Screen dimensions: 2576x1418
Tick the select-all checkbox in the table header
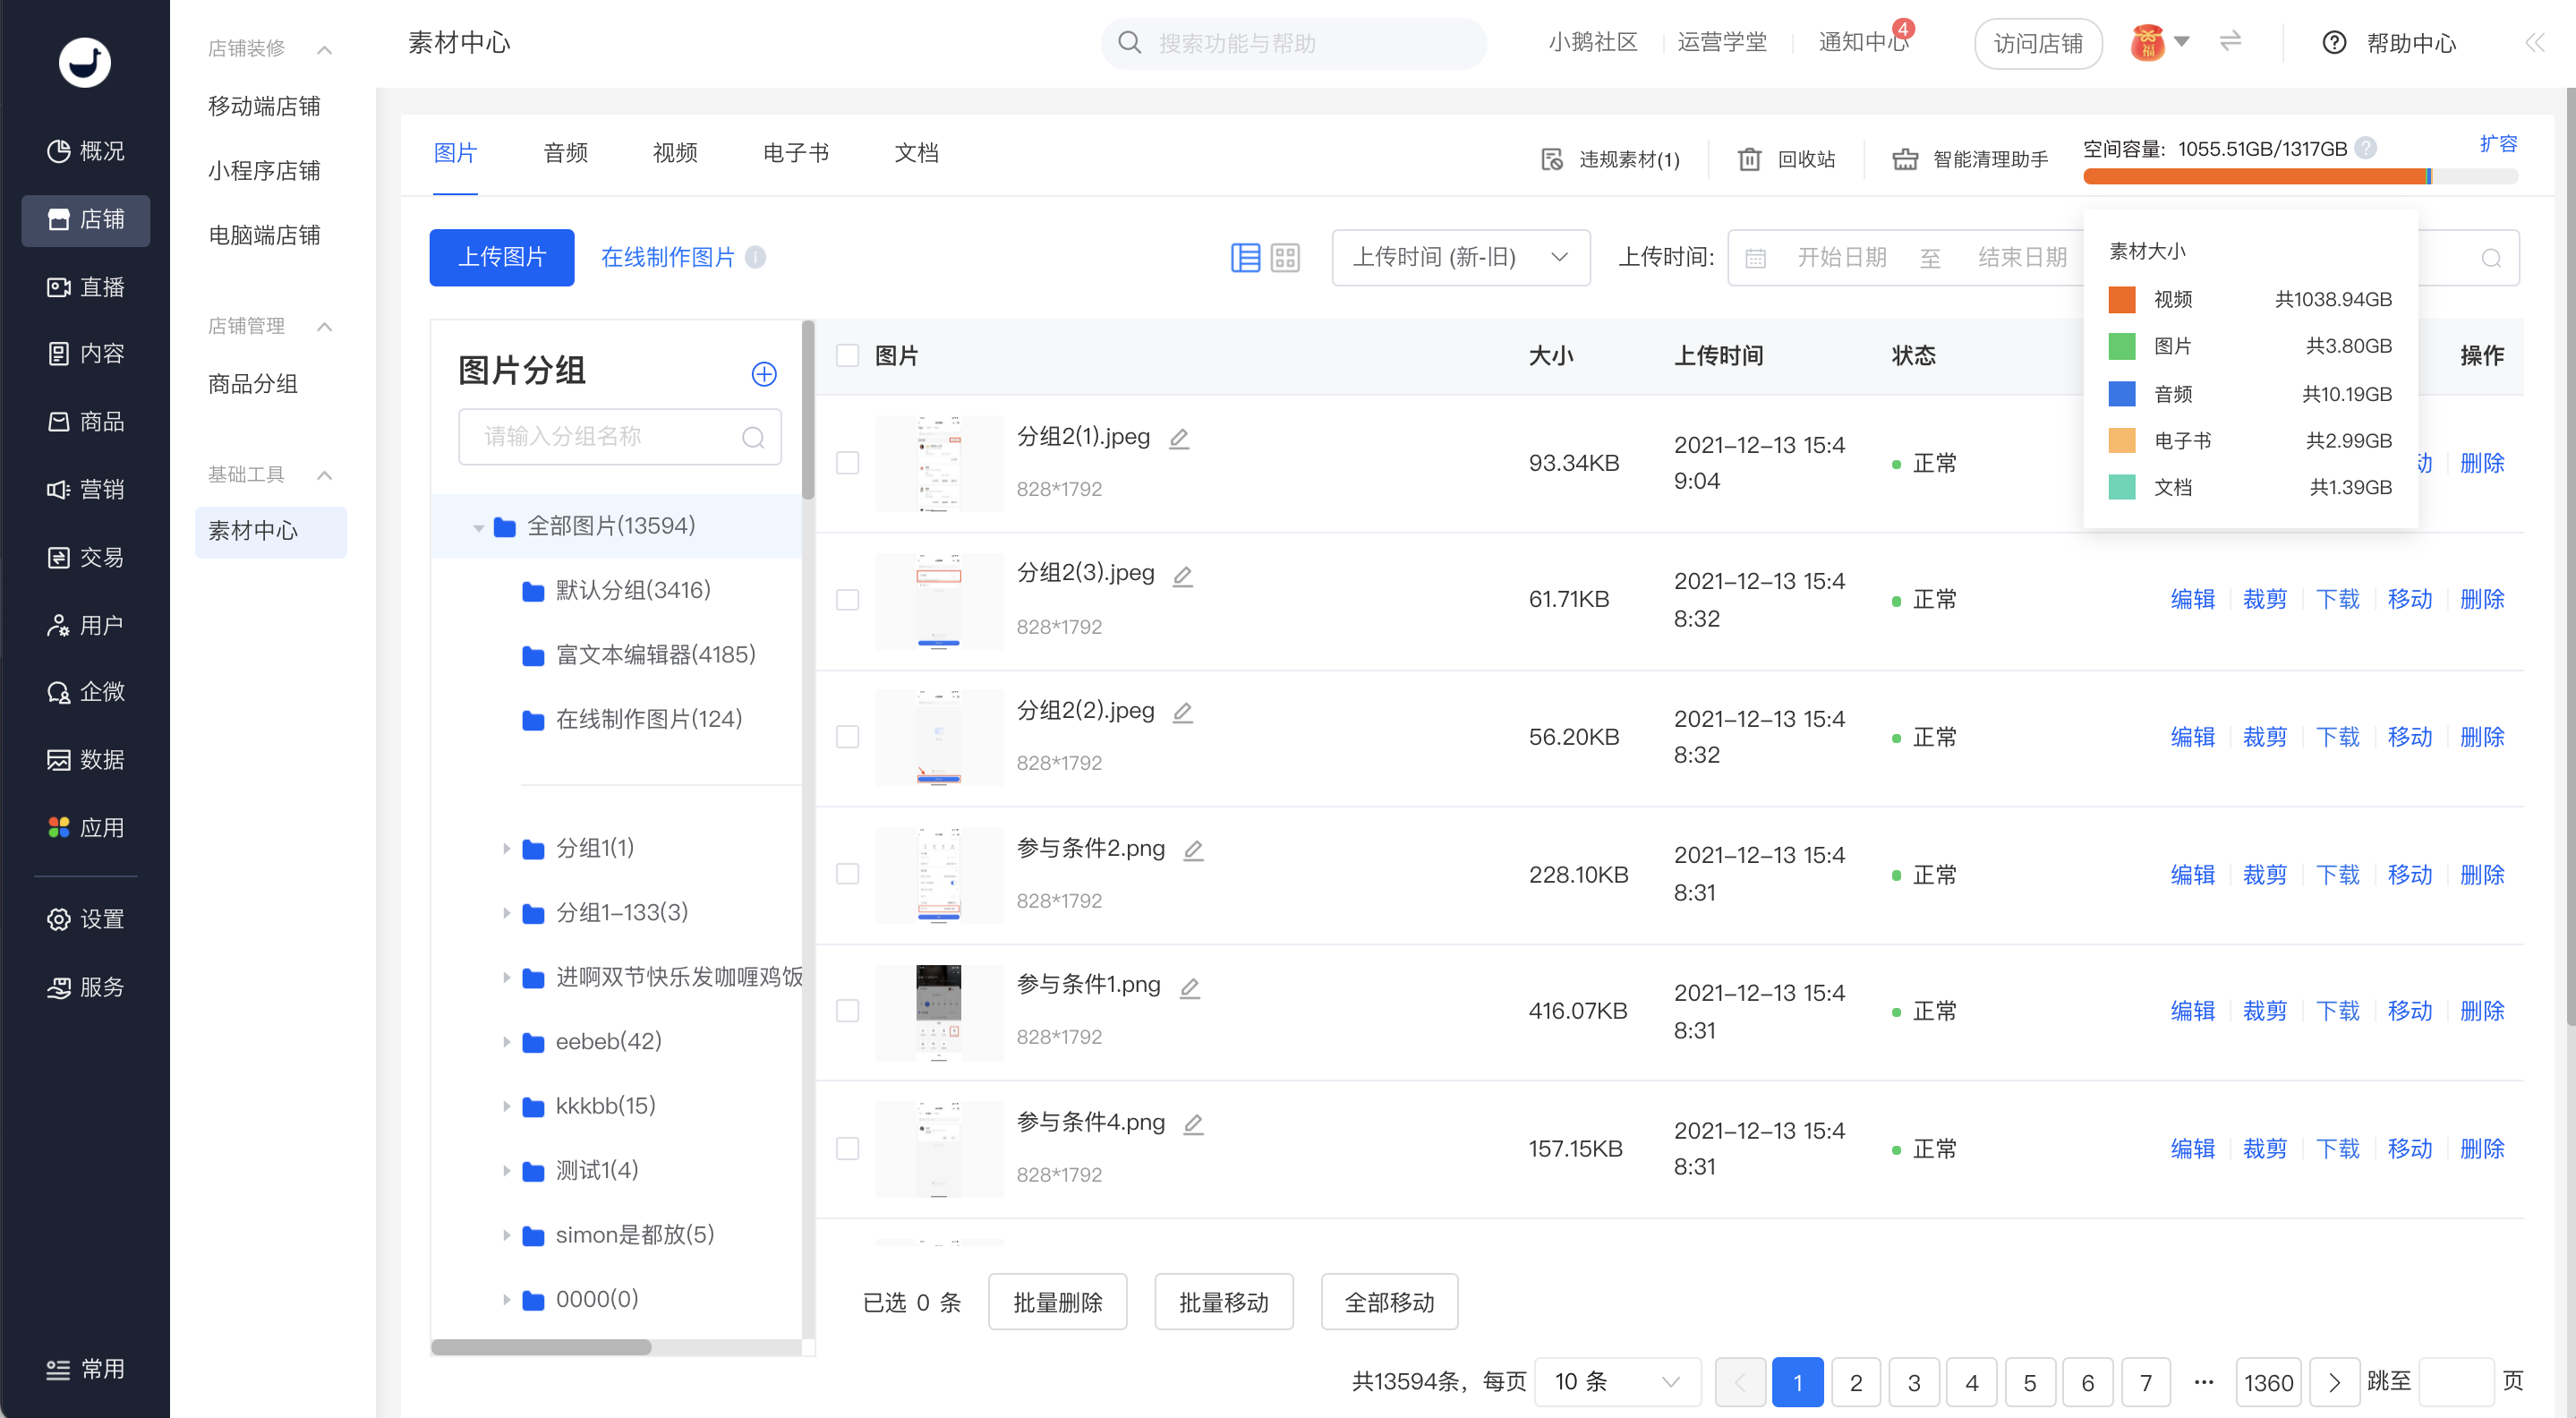(847, 356)
